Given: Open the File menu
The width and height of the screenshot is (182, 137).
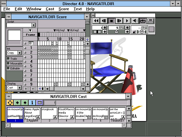Looking at the screenshot, I should tap(7, 9).
